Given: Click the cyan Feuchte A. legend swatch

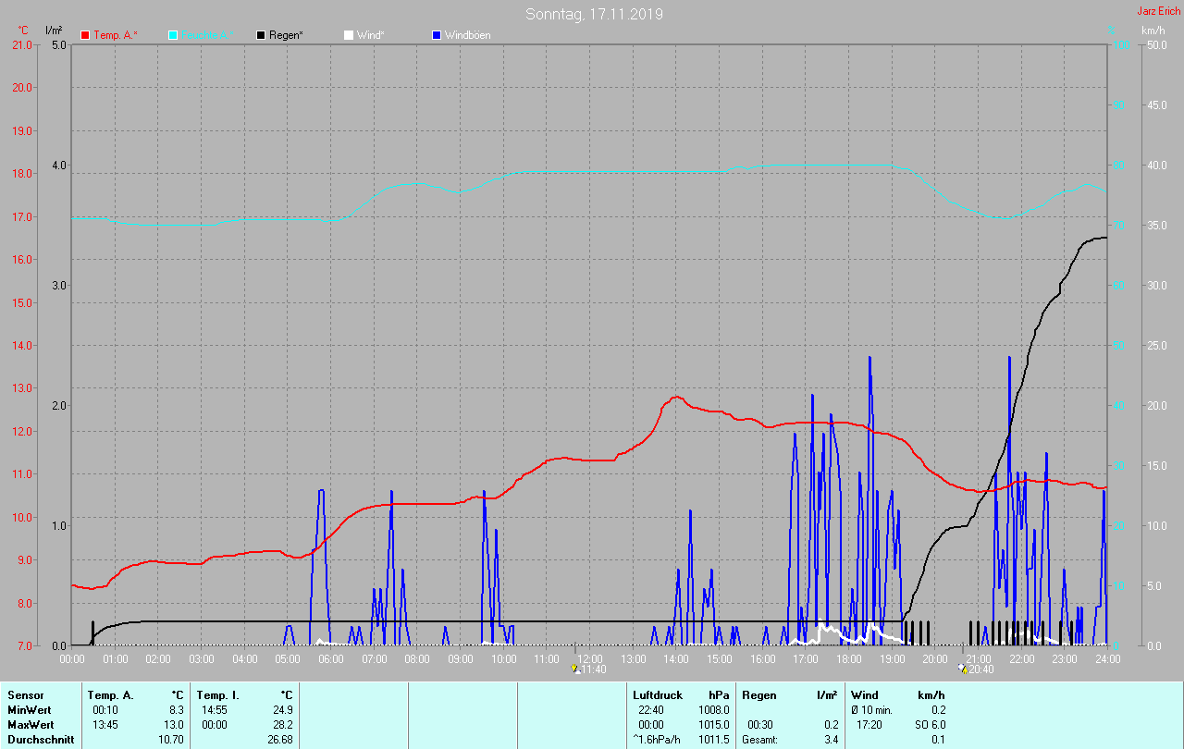Looking at the screenshot, I should coord(173,35).
